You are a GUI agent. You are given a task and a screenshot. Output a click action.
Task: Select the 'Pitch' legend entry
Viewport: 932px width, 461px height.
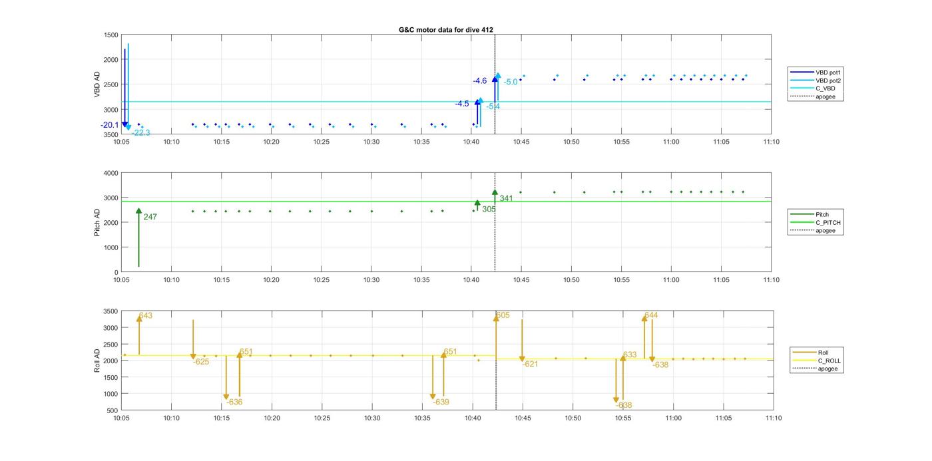click(x=810, y=215)
